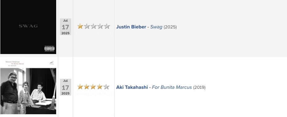Open the For Bunita Marcus album link
This screenshot has height=117, width=287.
point(172,87)
